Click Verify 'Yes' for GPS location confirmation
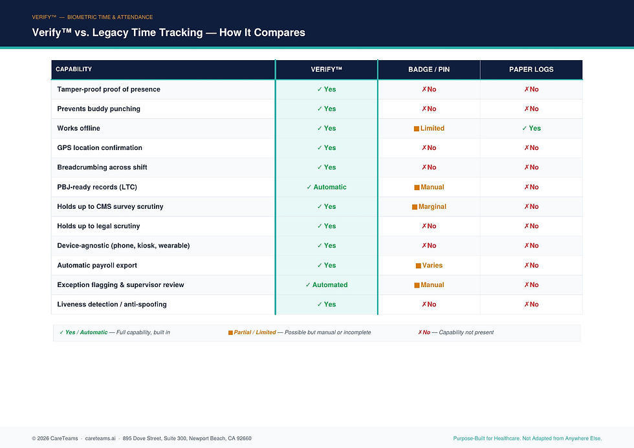 326,148
